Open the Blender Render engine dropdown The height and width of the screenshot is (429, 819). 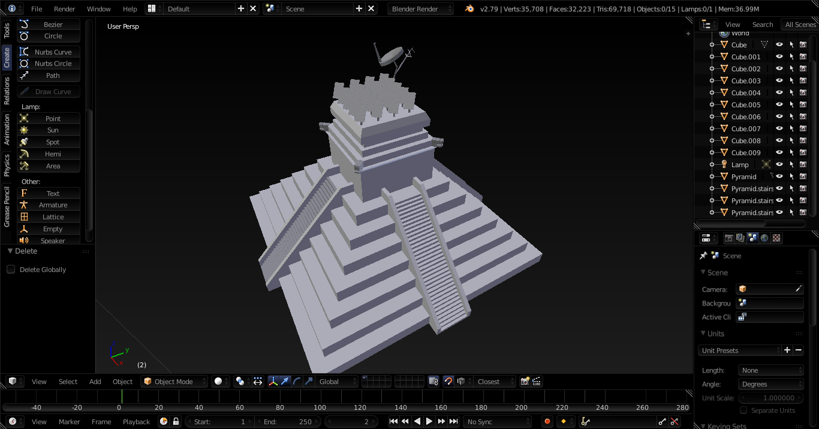point(421,9)
